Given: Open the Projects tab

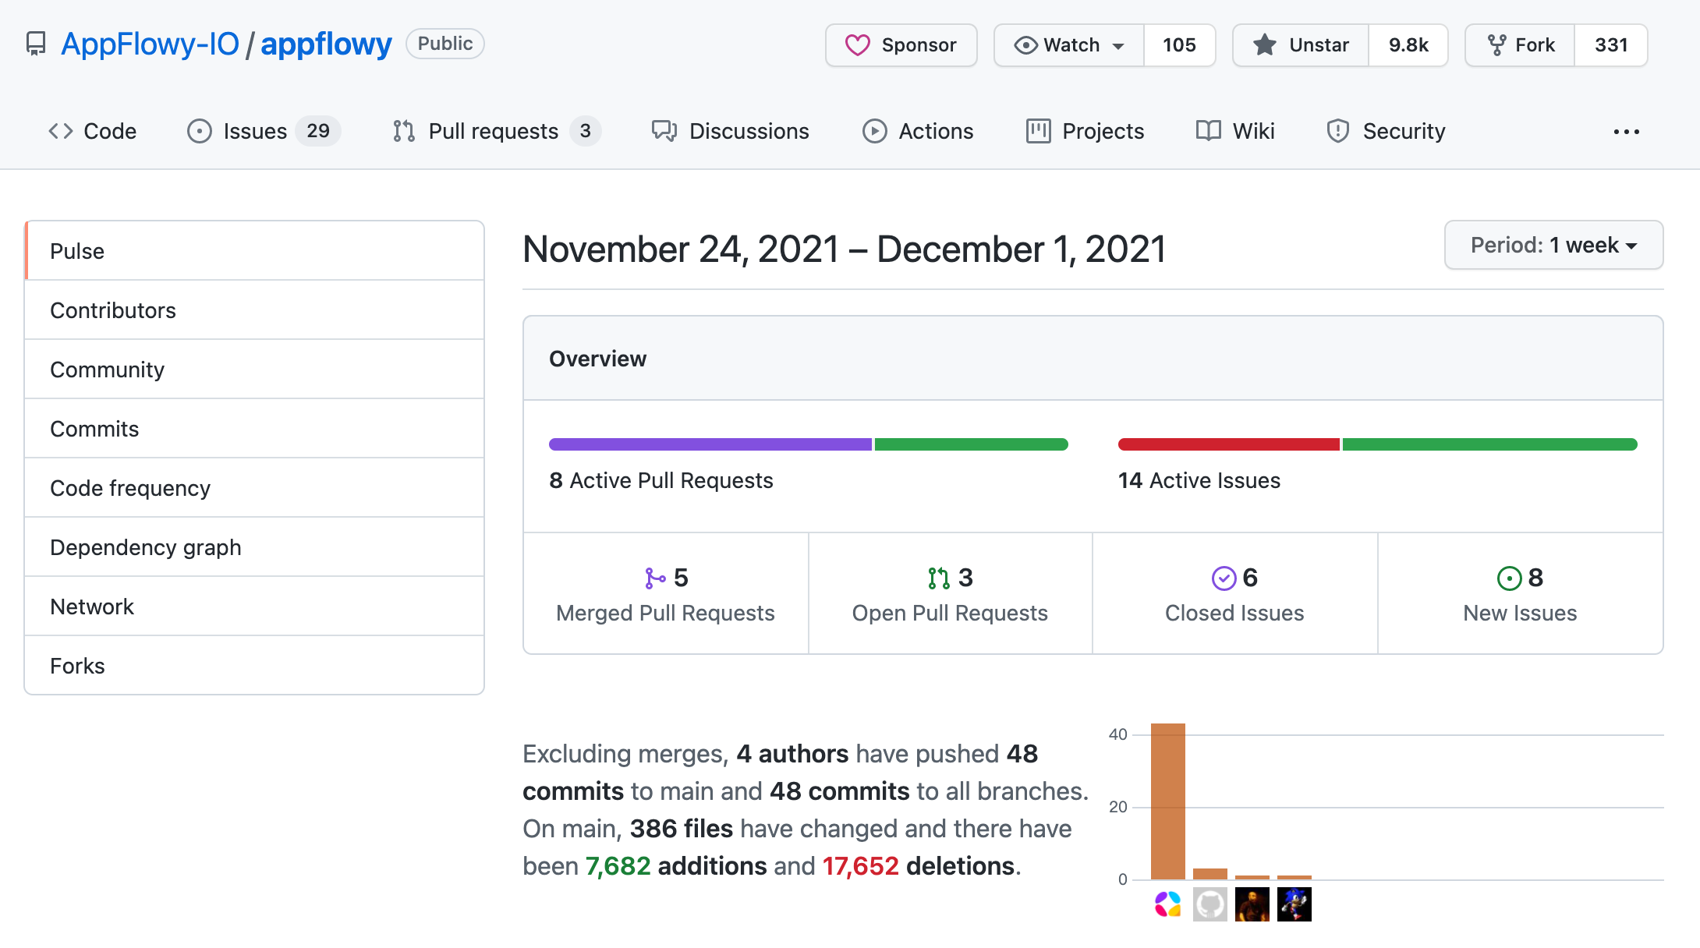Looking at the screenshot, I should [x=1086, y=131].
